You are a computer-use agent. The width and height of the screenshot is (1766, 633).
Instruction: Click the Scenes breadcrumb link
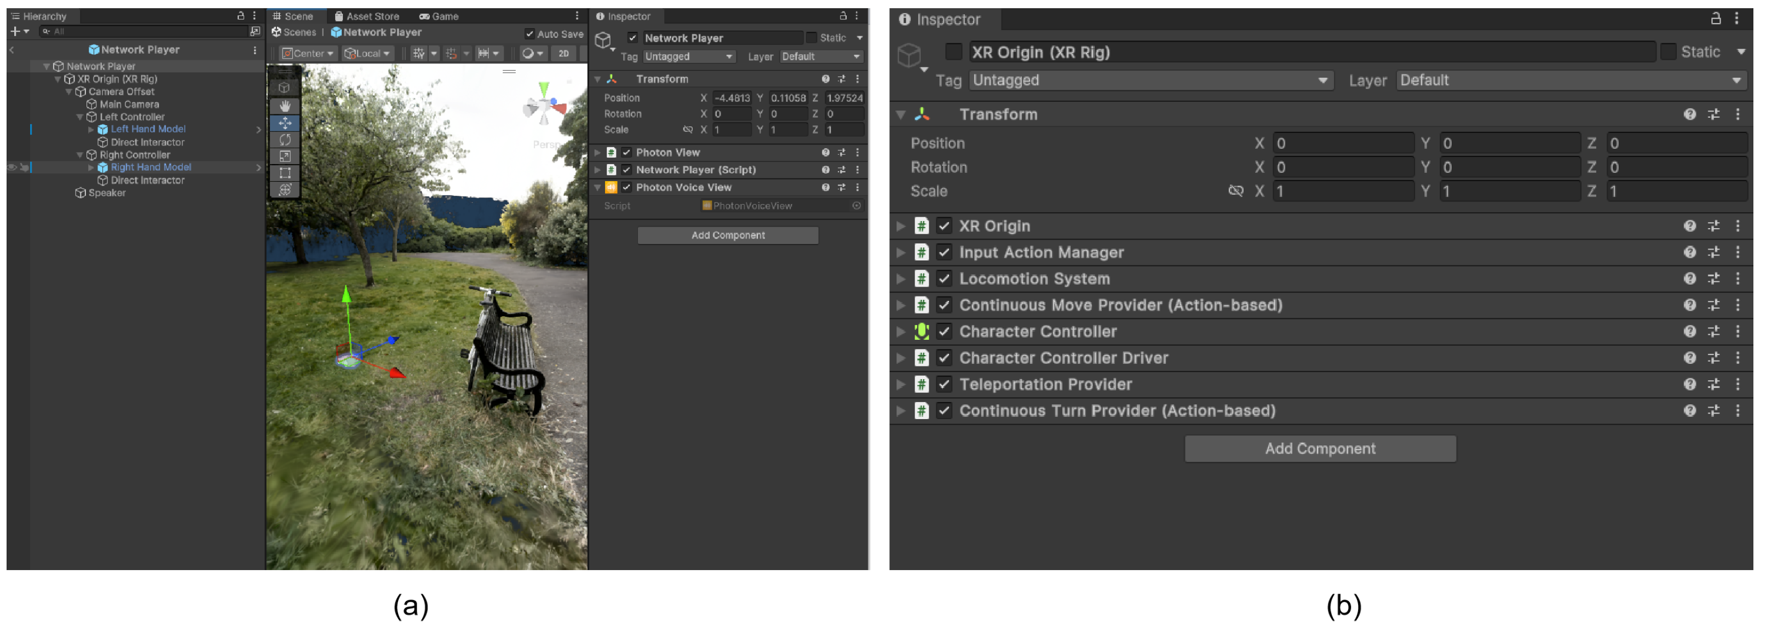[x=299, y=32]
